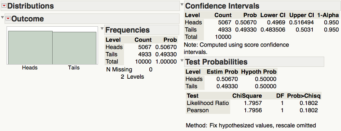This screenshot has height=131, width=341.
Task: Click the Total count 10000 in Frequencies
Action: click(x=143, y=62)
